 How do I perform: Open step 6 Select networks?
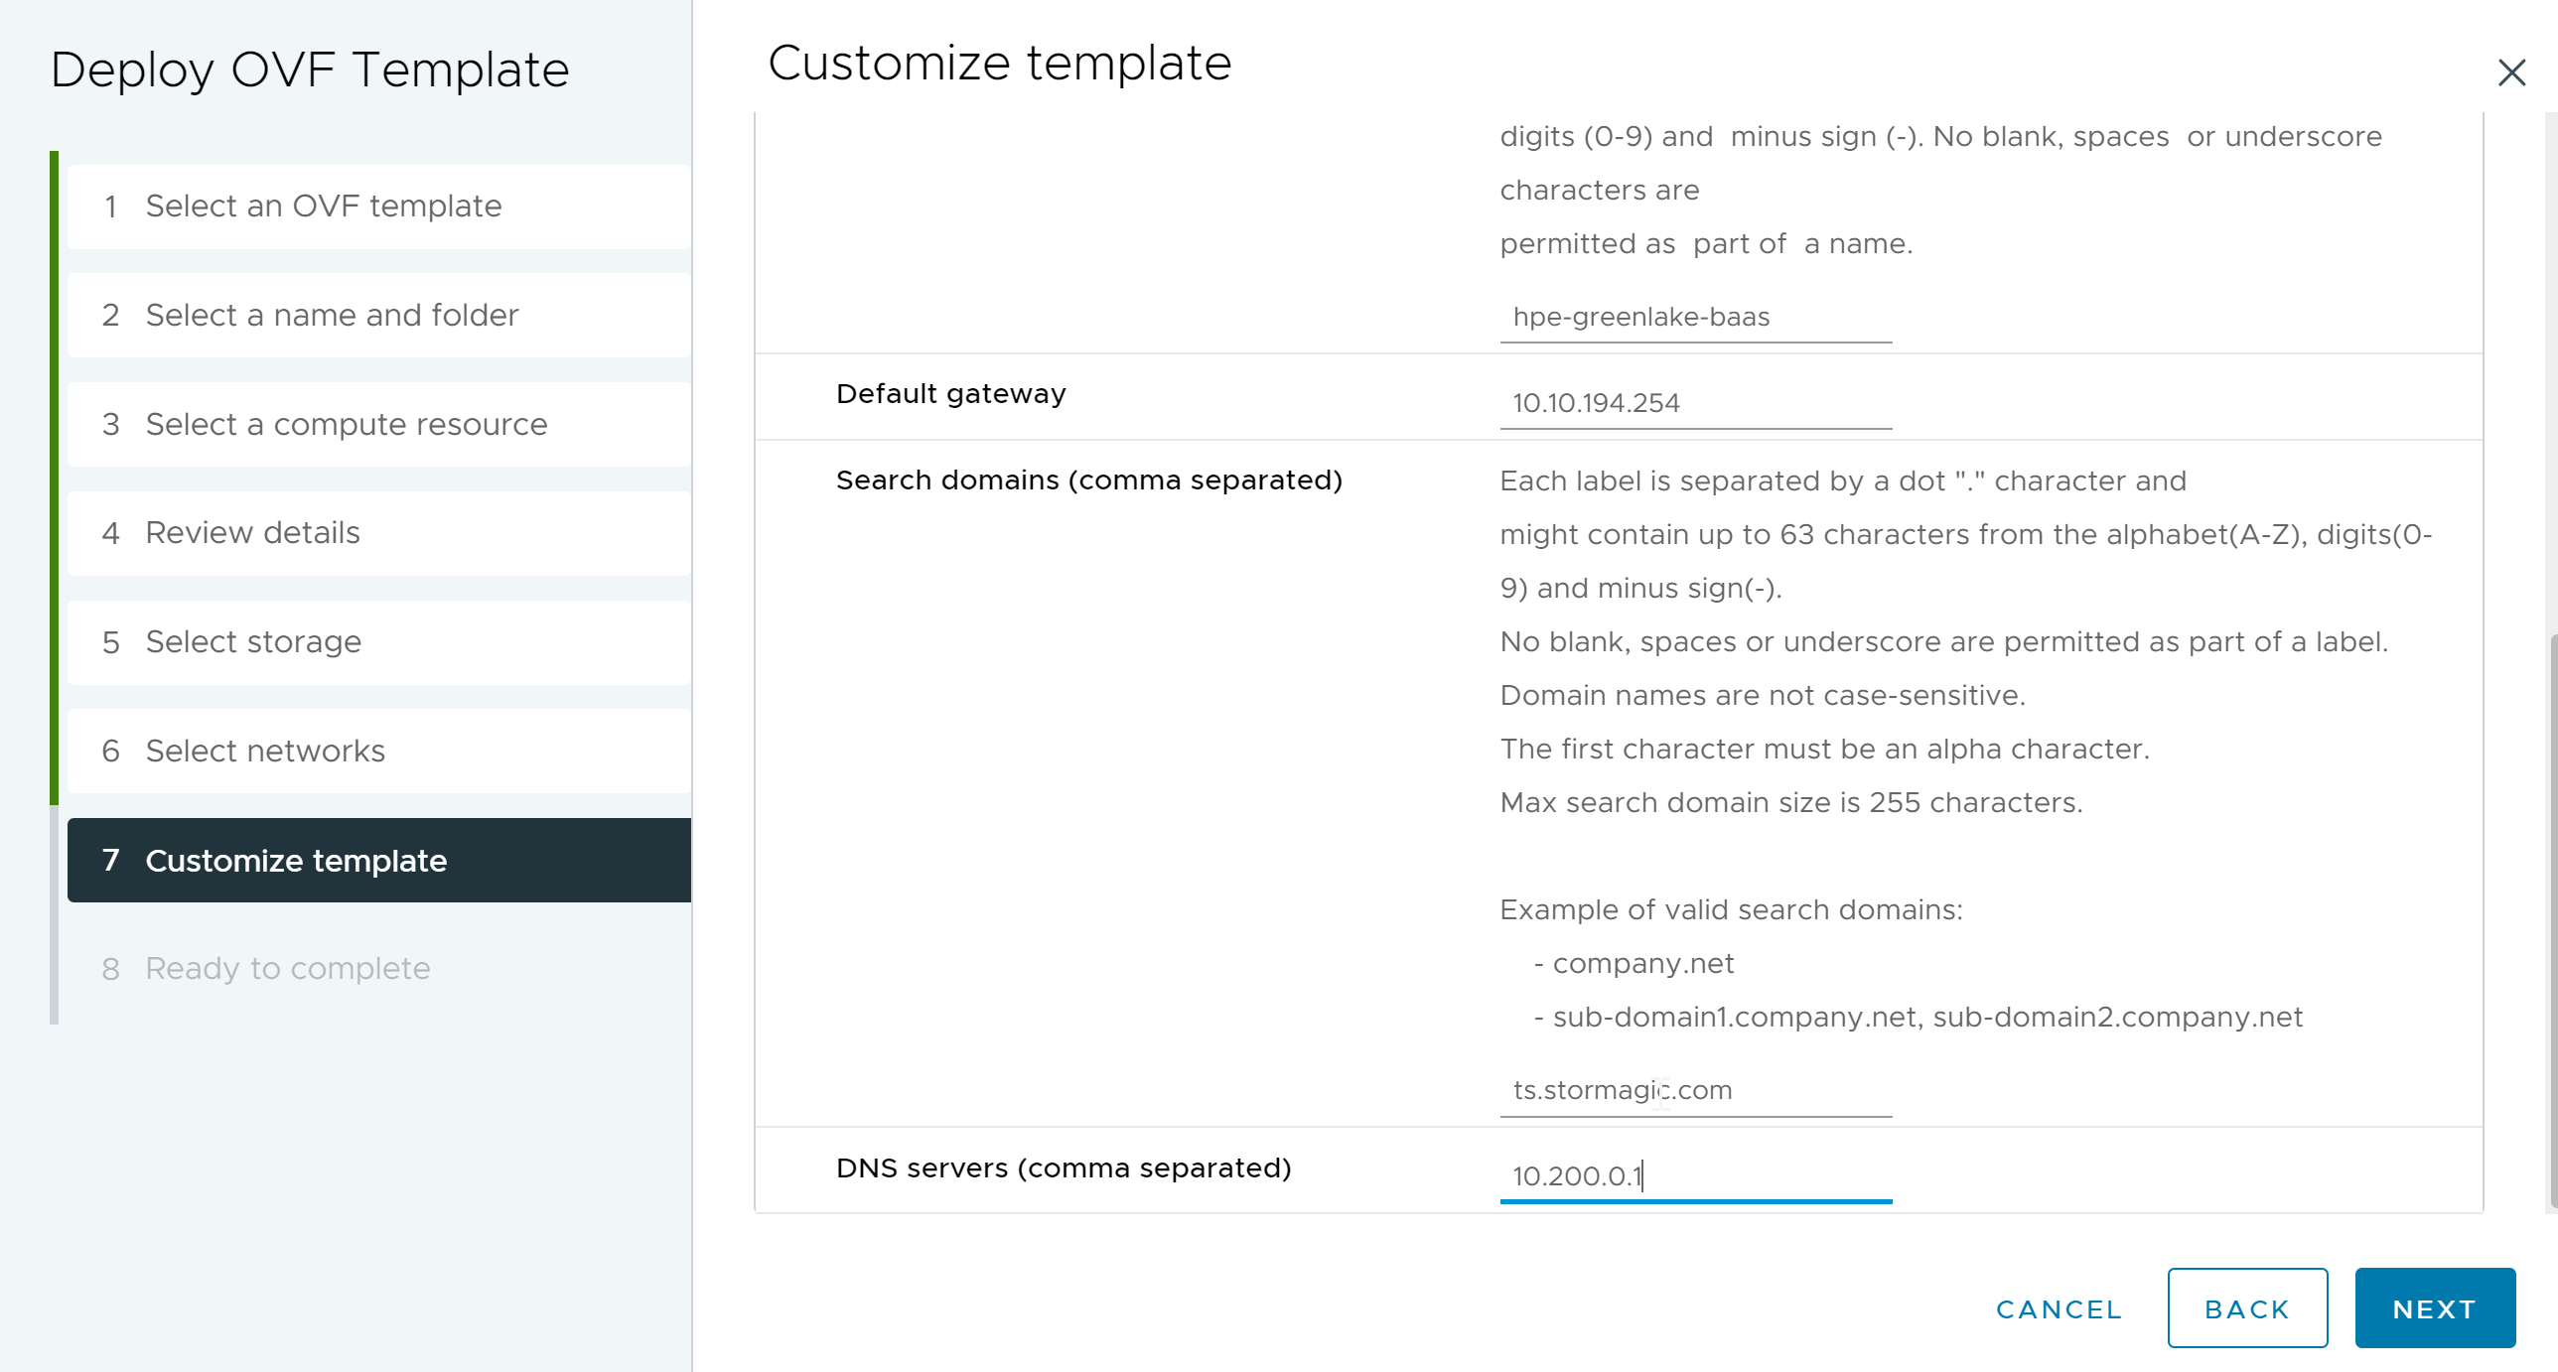point(379,752)
